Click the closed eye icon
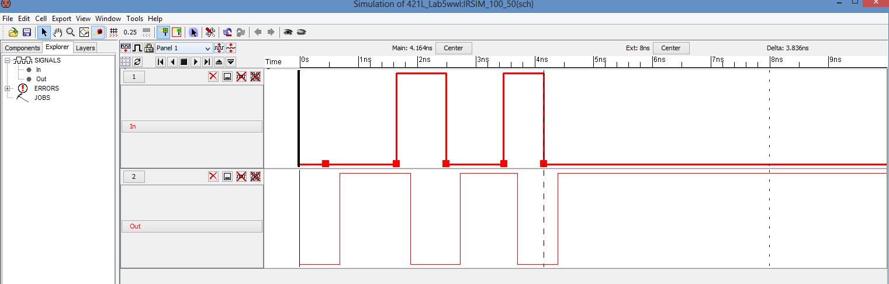Viewport: 889px width, 284px height. click(302, 32)
